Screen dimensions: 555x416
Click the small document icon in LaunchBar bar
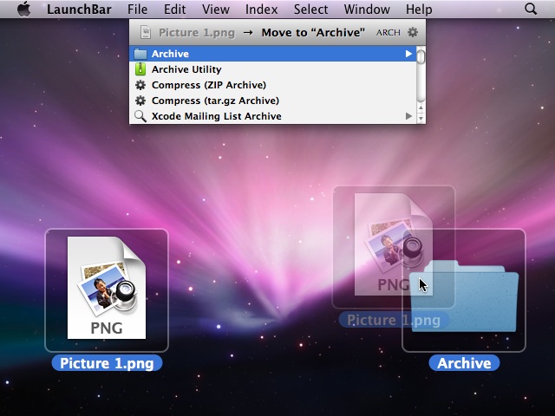coord(147,32)
